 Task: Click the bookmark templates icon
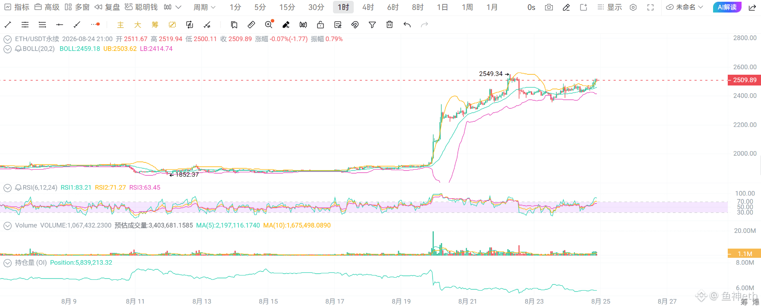point(234,25)
